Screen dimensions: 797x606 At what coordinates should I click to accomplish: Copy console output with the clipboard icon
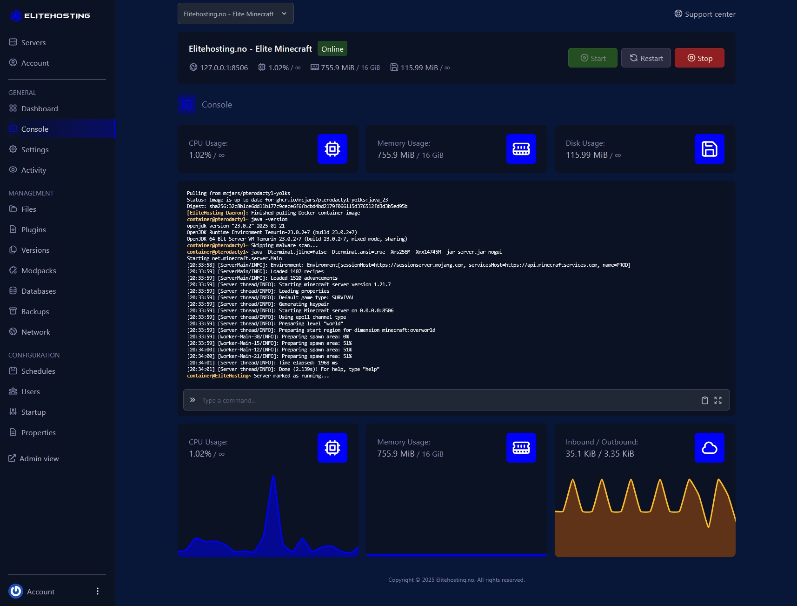tap(704, 400)
